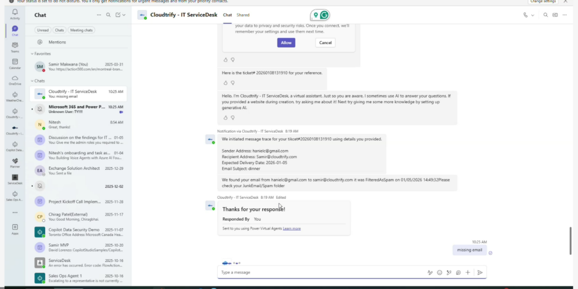
Task: Open the format text option in compose box
Action: (430, 273)
